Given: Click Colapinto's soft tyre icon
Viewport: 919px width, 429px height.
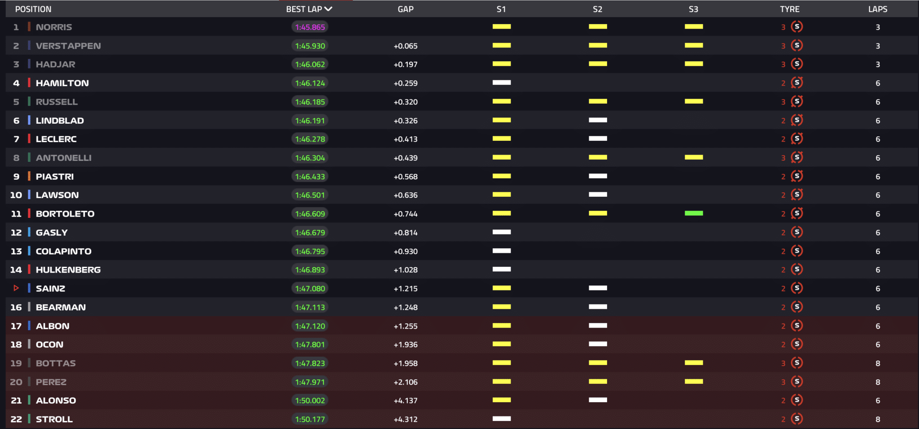Looking at the screenshot, I should coord(797,251).
